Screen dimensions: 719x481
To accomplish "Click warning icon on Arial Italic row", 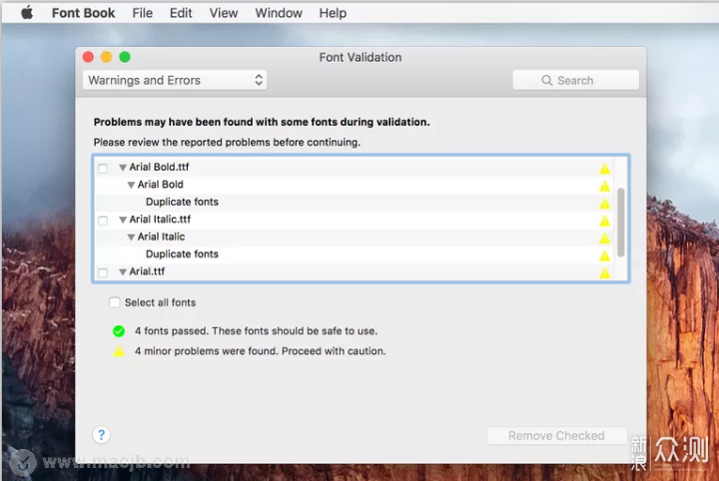I will (x=605, y=239).
